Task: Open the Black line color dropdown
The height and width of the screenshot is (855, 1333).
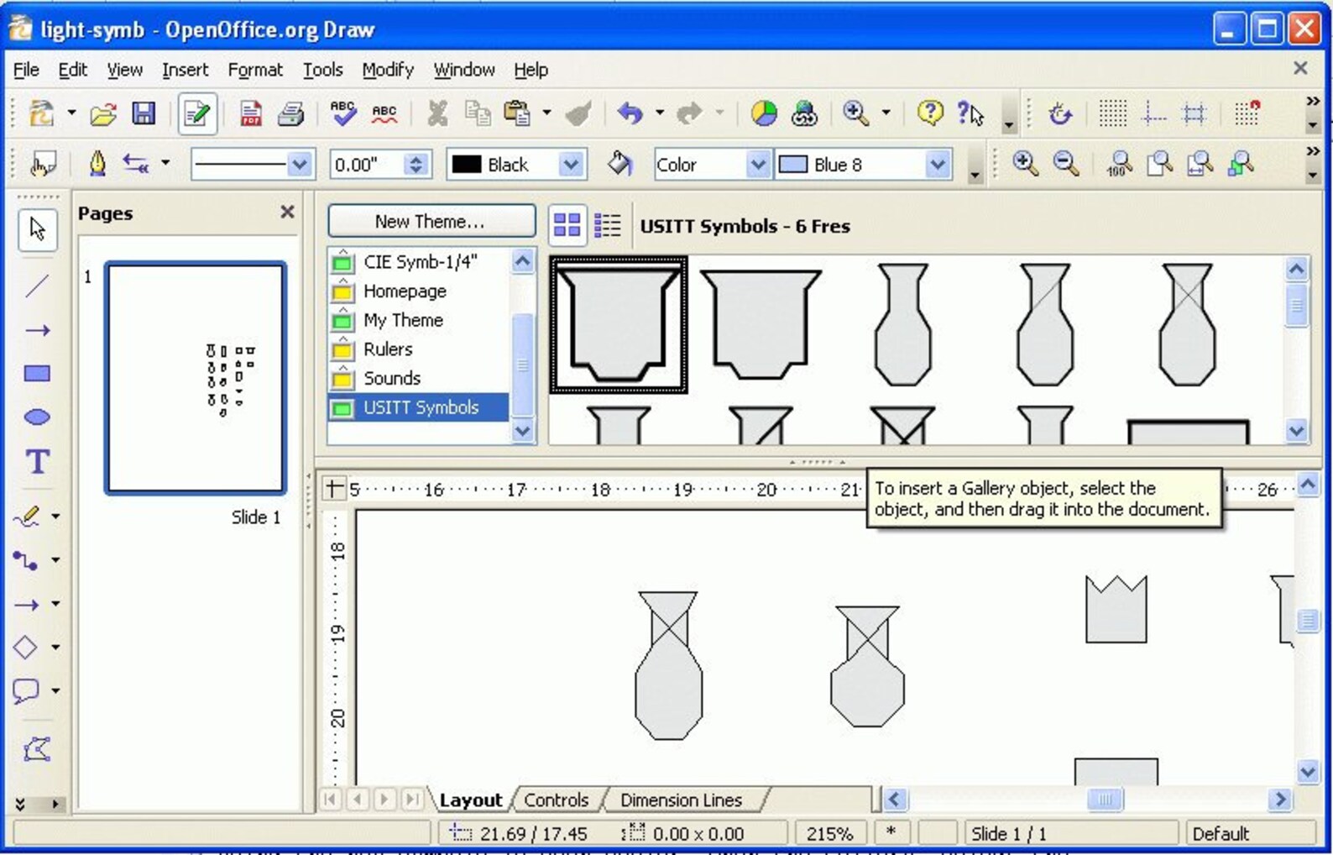Action: tap(571, 165)
